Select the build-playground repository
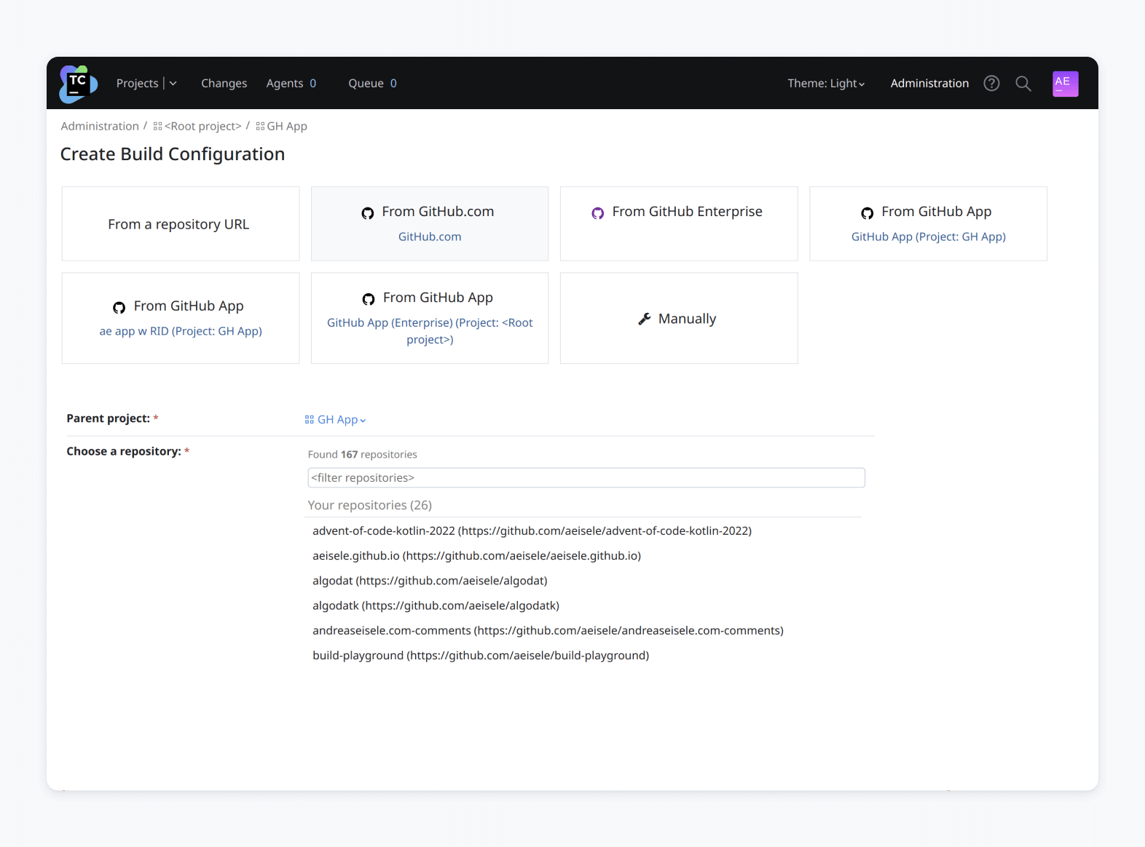The height and width of the screenshot is (847, 1145). click(480, 656)
